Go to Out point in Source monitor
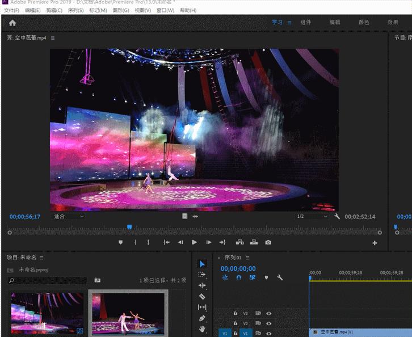The image size is (412, 337). click(x=222, y=242)
